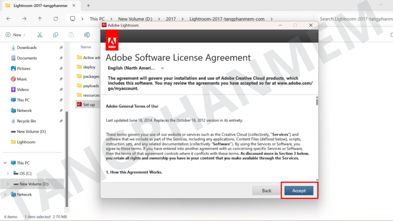This screenshot has width=393, height=221.
Task: Collapse the This PC tree node
Action: pos(5,163)
